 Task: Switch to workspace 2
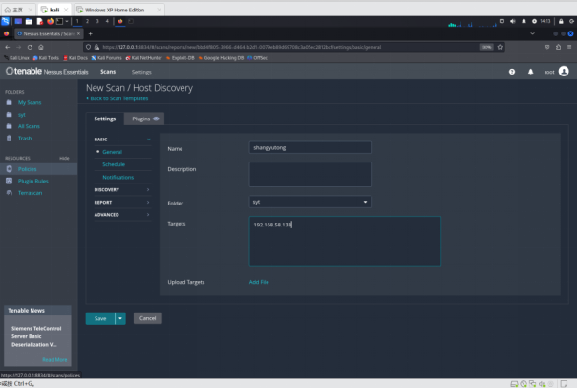click(87, 21)
